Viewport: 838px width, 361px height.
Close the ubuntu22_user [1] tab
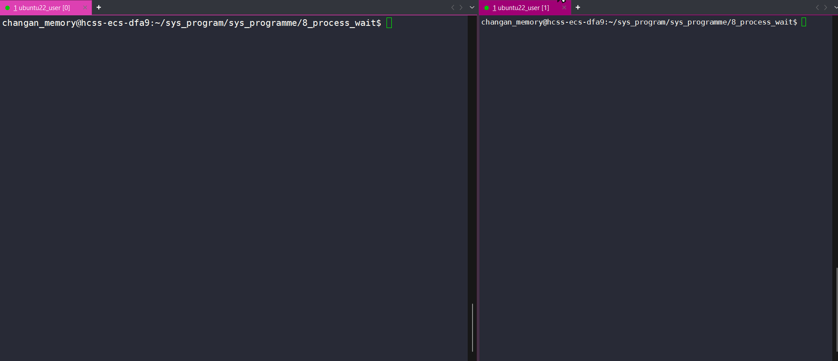click(564, 7)
